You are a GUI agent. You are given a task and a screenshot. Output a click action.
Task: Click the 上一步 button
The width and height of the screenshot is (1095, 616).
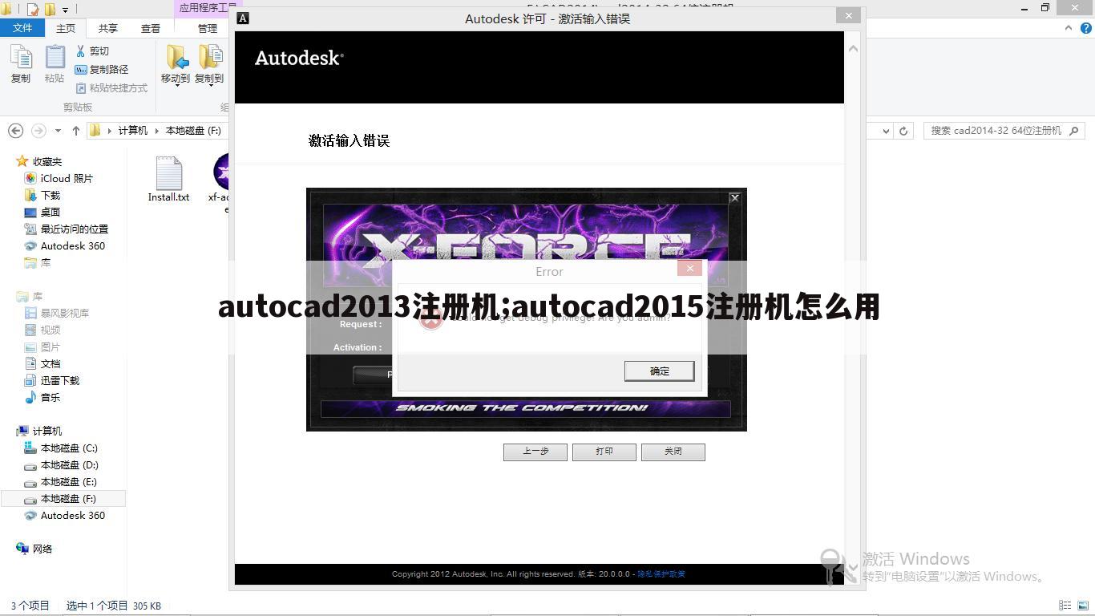[x=535, y=452]
